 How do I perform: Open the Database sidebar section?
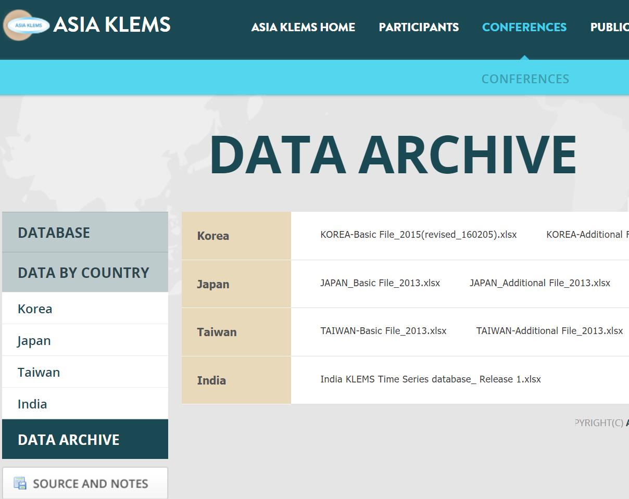[54, 233]
